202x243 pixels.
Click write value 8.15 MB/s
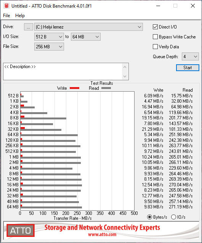point(154,179)
